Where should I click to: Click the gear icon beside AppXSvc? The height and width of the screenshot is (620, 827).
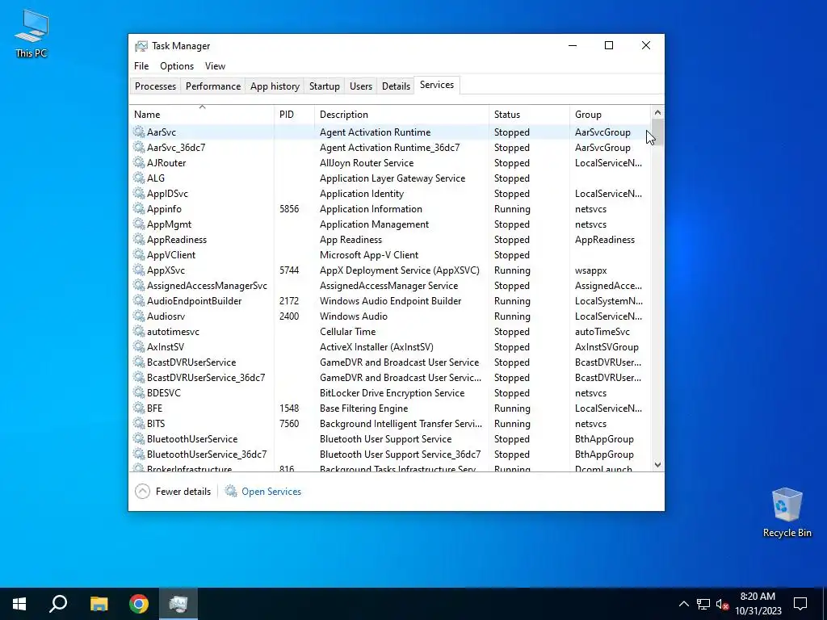(139, 270)
